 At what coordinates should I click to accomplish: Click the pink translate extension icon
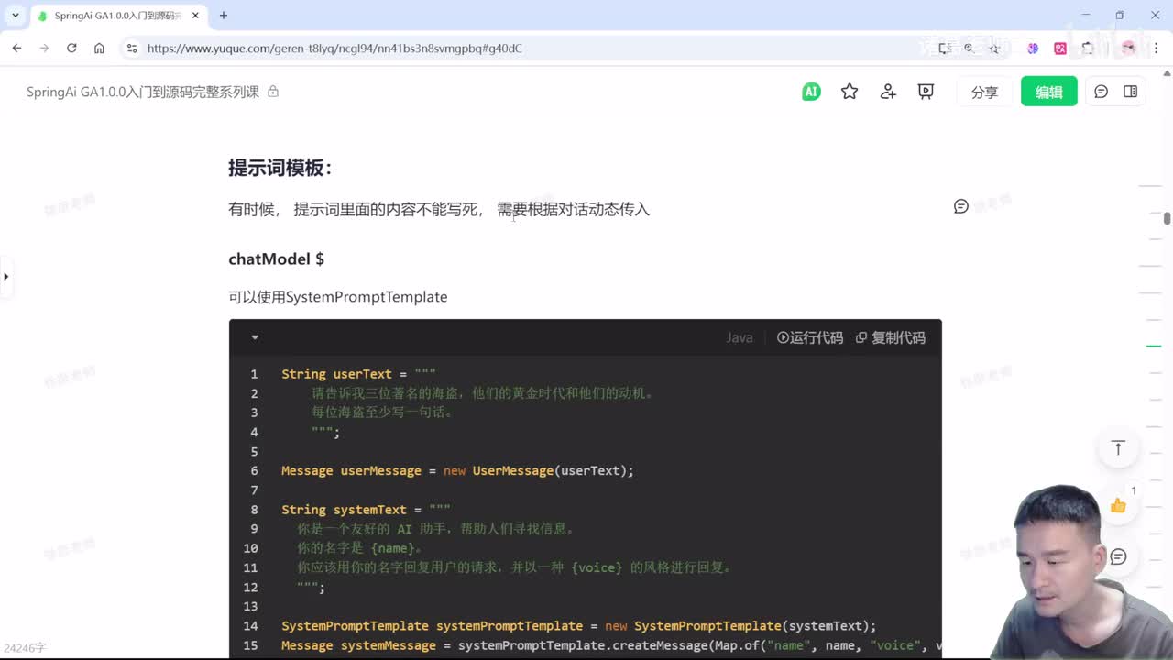click(x=1060, y=48)
